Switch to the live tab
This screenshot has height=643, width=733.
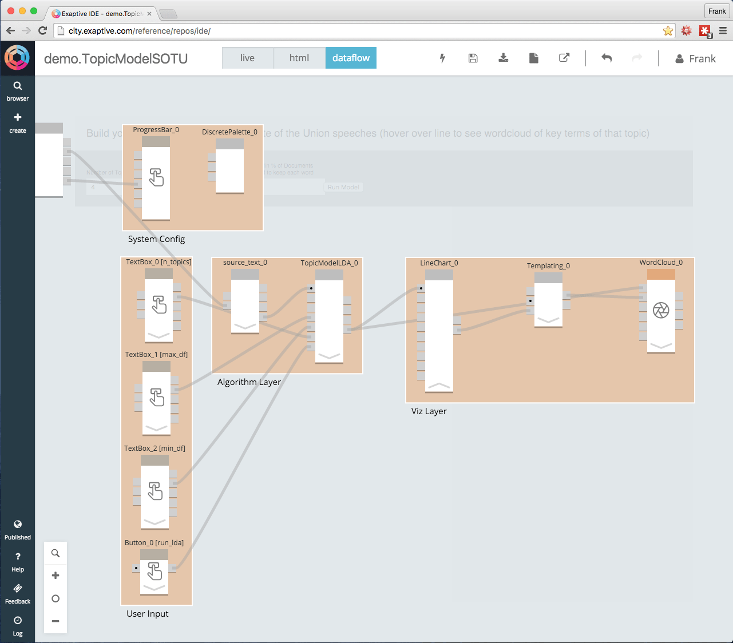point(248,58)
